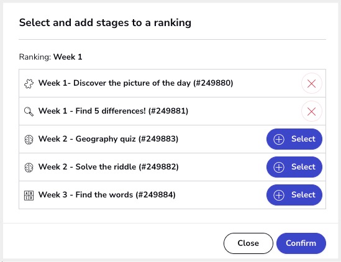
Task: Select the Week 2 Solve the riddle stage
Action: 294,167
